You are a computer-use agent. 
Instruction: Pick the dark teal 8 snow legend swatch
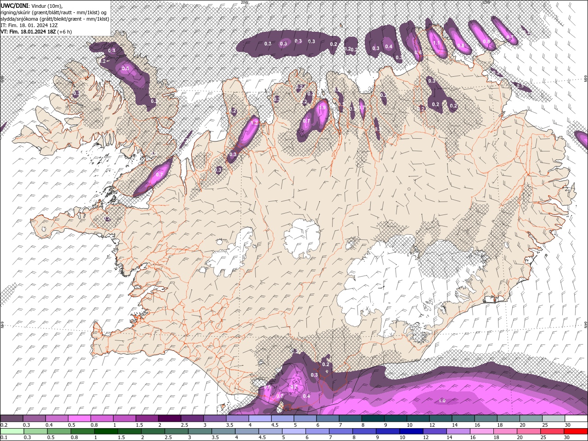click(372, 418)
